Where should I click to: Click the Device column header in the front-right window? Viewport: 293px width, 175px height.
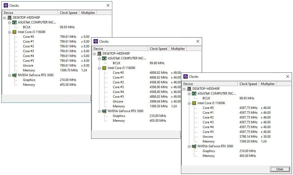(x=210, y=84)
